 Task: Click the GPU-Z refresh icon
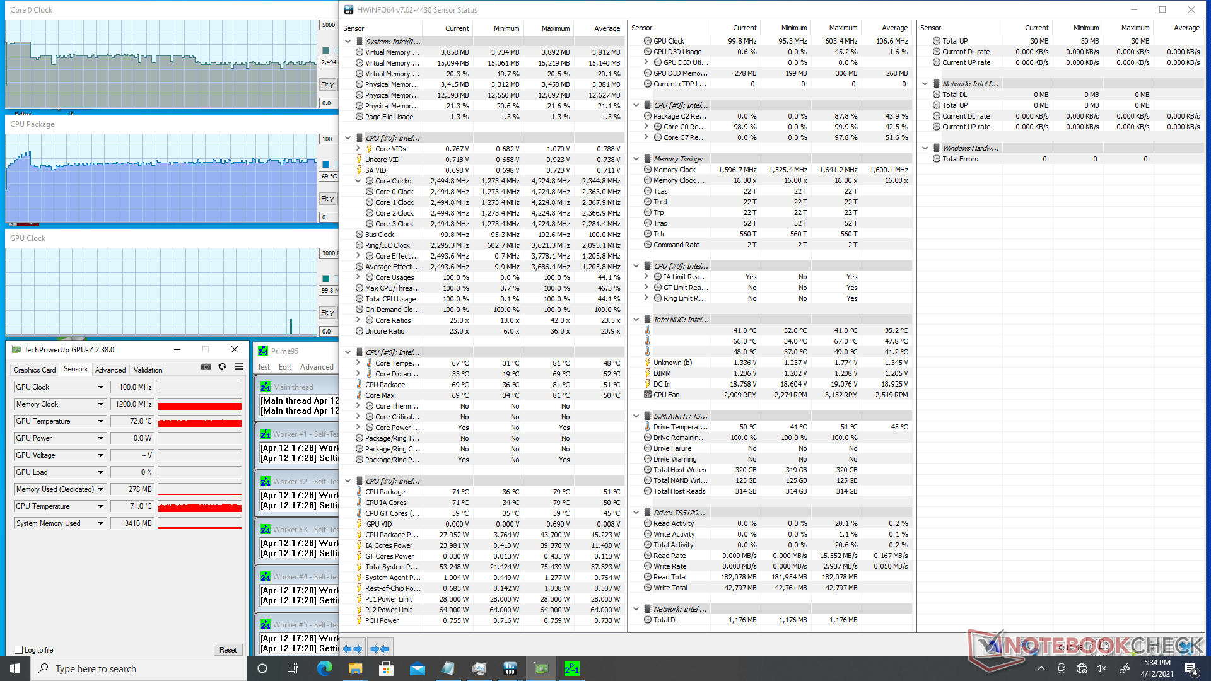(x=222, y=367)
